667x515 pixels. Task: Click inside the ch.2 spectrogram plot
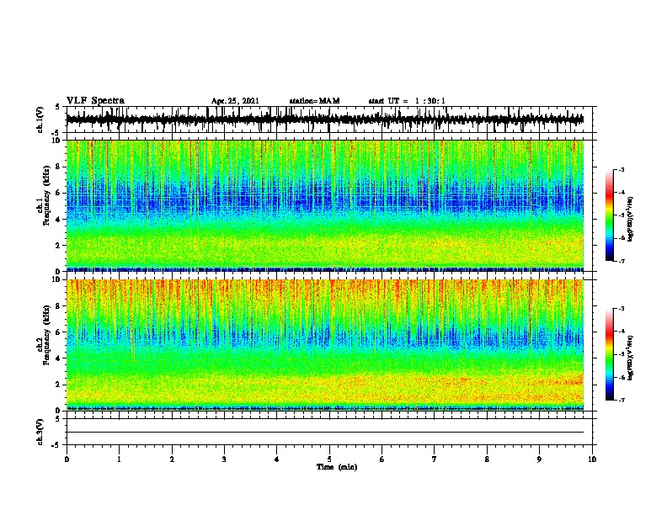pos(324,345)
